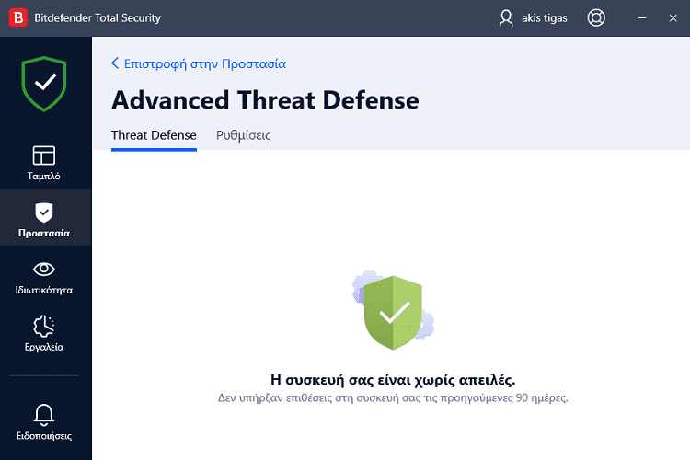Image resolution: width=690 pixels, height=460 pixels.
Task: Minimize the Bitdefender window
Action: point(642,18)
